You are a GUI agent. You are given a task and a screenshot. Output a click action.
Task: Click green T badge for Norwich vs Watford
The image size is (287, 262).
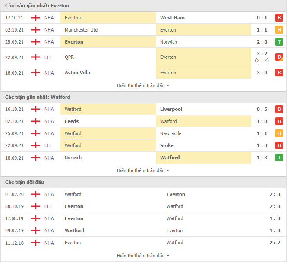click(x=279, y=158)
